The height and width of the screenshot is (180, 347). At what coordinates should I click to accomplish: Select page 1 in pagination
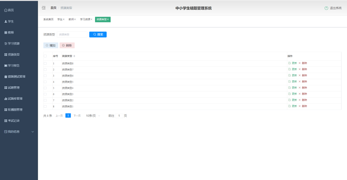pyautogui.click(x=68, y=115)
